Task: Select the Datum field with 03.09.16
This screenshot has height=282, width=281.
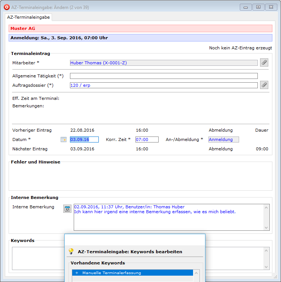Action: click(x=84, y=140)
